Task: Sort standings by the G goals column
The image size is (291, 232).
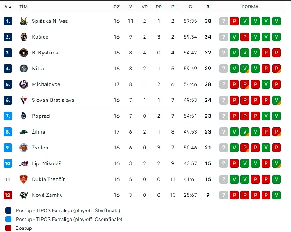Action: coord(190,7)
